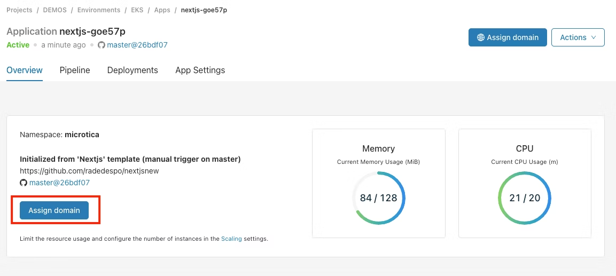Image resolution: width=616 pixels, height=276 pixels.
Task: Click the Memory usage gauge 84 / 128
Action: (379, 198)
